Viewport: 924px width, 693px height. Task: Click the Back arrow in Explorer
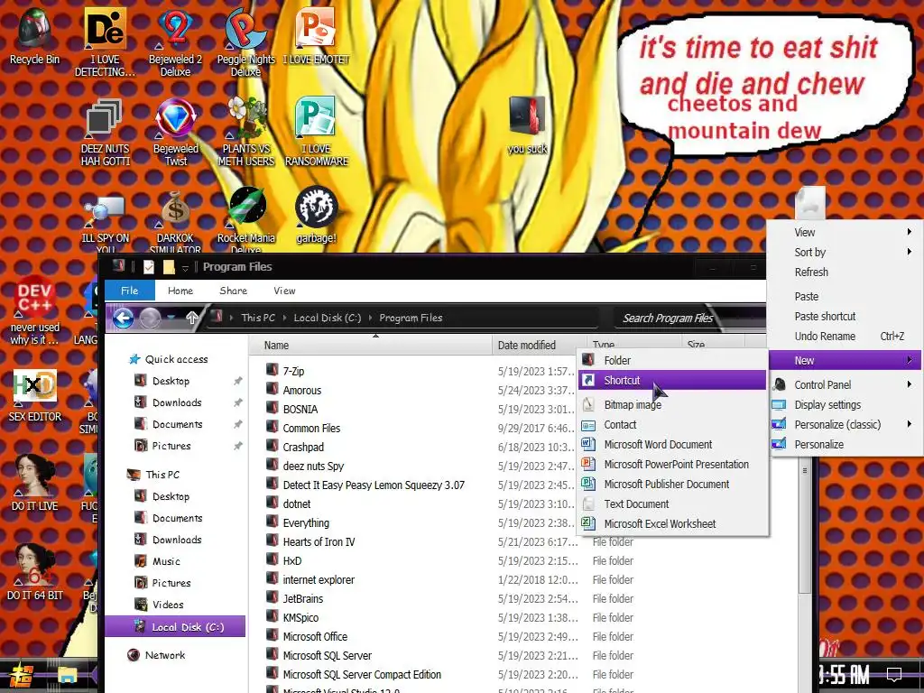123,319
